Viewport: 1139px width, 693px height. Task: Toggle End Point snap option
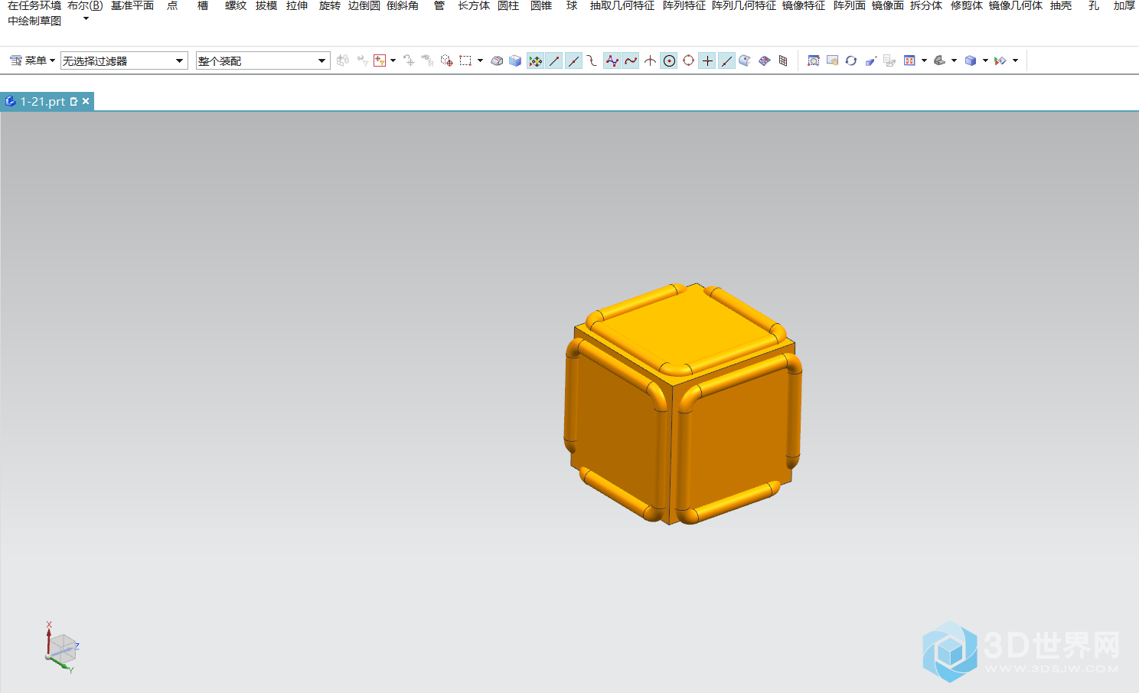[554, 60]
